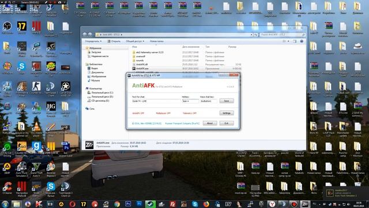Click the Windows Start button
The image size is (369, 208).
[x=5, y=204]
